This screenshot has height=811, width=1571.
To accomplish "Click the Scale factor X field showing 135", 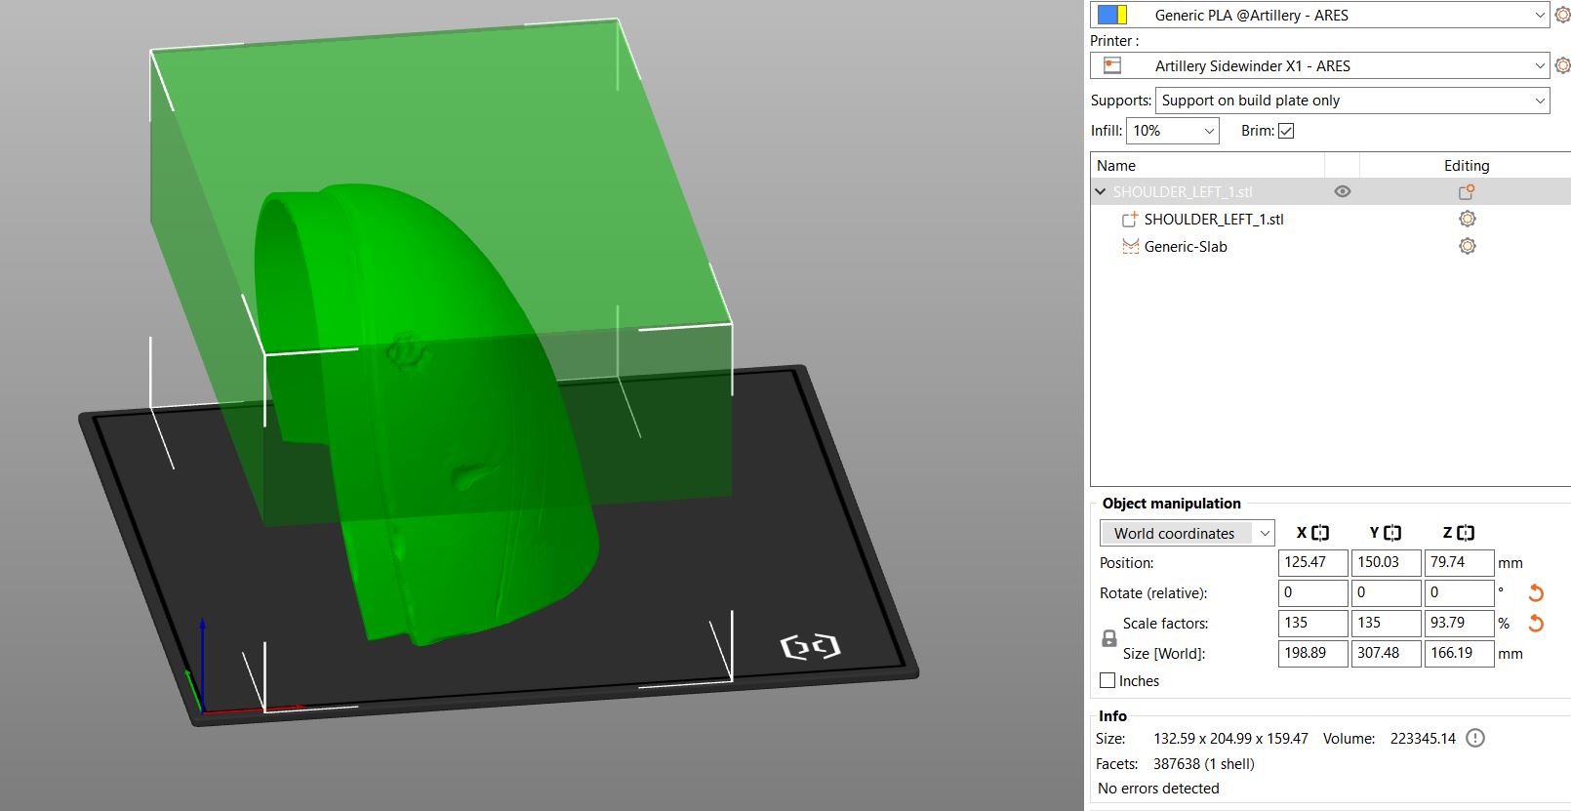I will (1312, 623).
